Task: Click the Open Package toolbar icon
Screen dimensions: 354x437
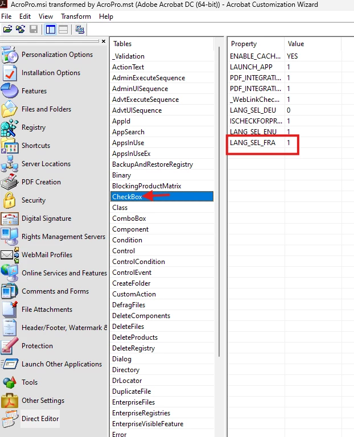Action: [x=7, y=29]
